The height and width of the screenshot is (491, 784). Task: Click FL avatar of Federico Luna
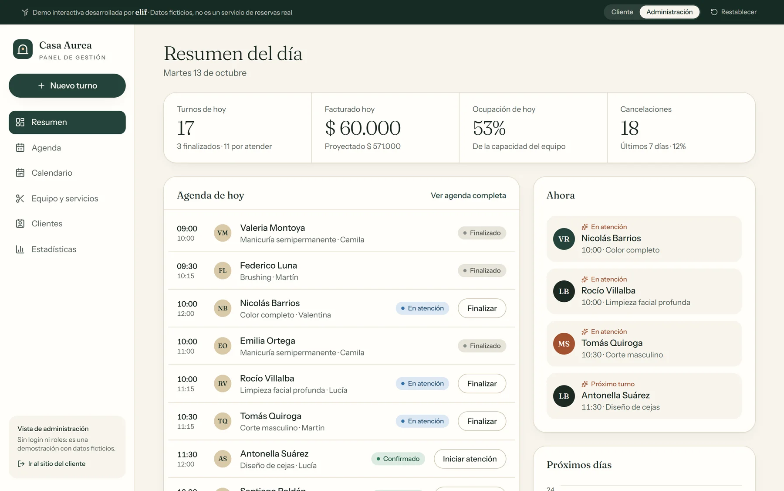pos(223,270)
